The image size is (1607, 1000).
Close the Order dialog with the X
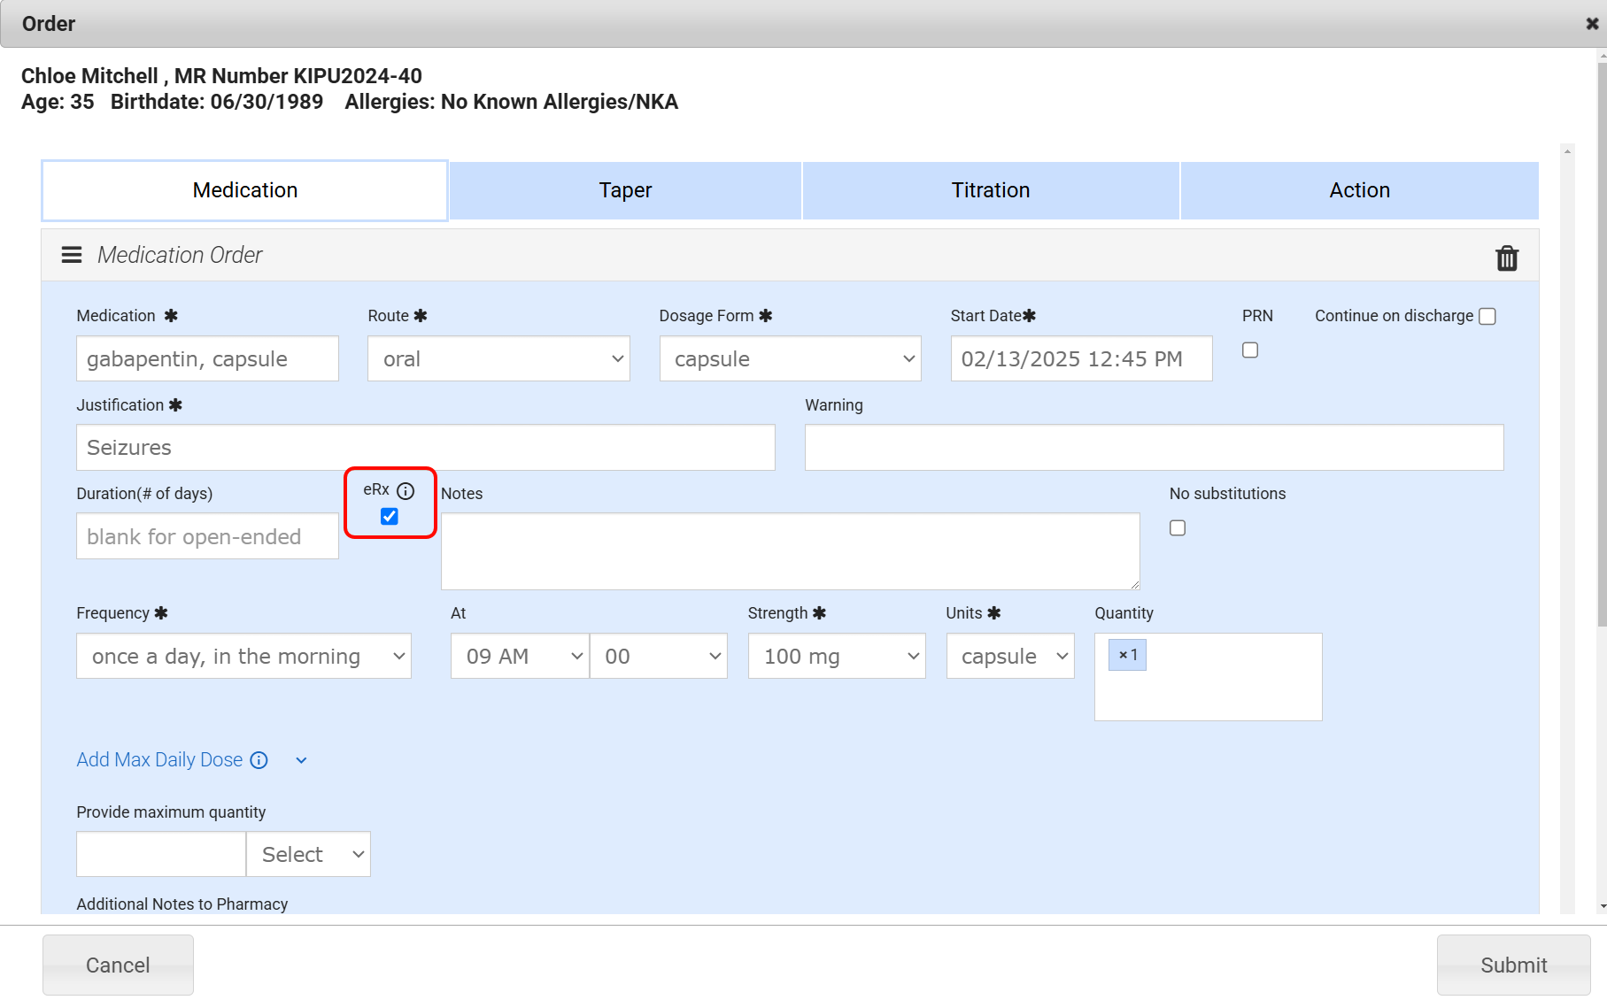1591,24
